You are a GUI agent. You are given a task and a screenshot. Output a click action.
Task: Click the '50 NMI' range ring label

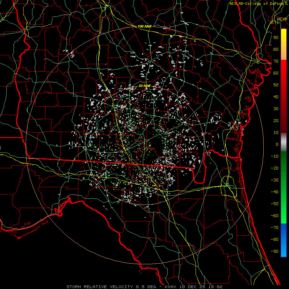tap(144, 86)
